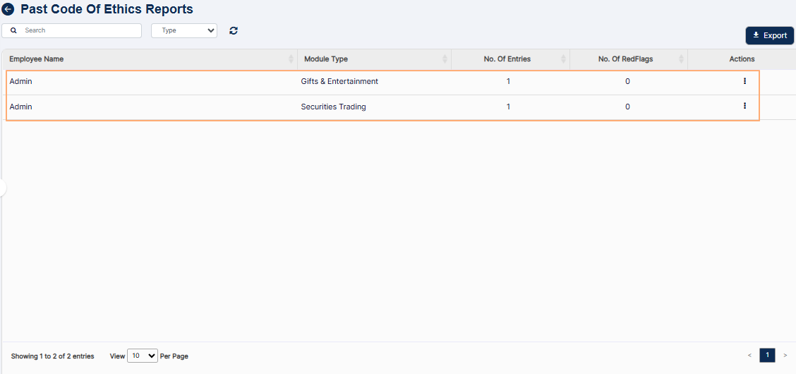Click the back arrow icon beside page title
Screen dimensions: 796x374
[x=8, y=10]
